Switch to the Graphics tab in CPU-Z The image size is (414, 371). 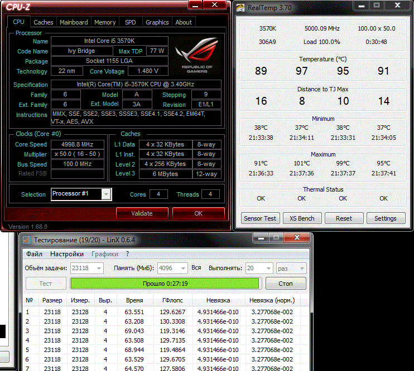coord(157,22)
